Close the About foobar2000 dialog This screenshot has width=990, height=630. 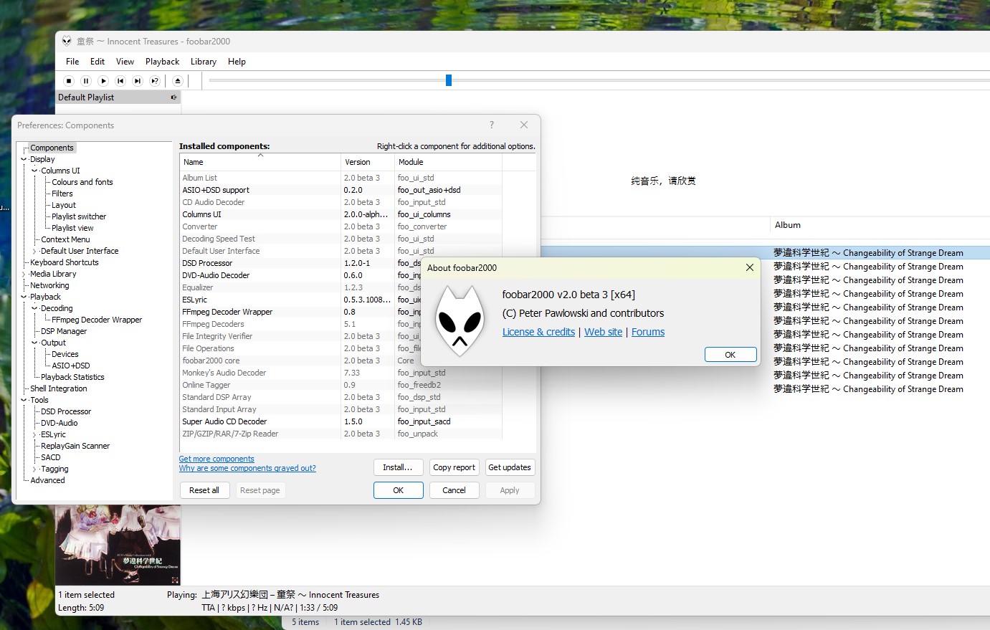point(750,267)
